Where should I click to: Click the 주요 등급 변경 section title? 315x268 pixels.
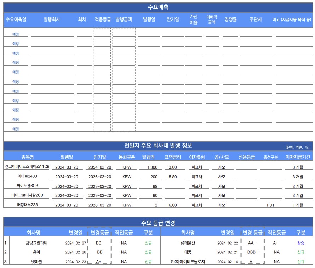click(x=157, y=222)
